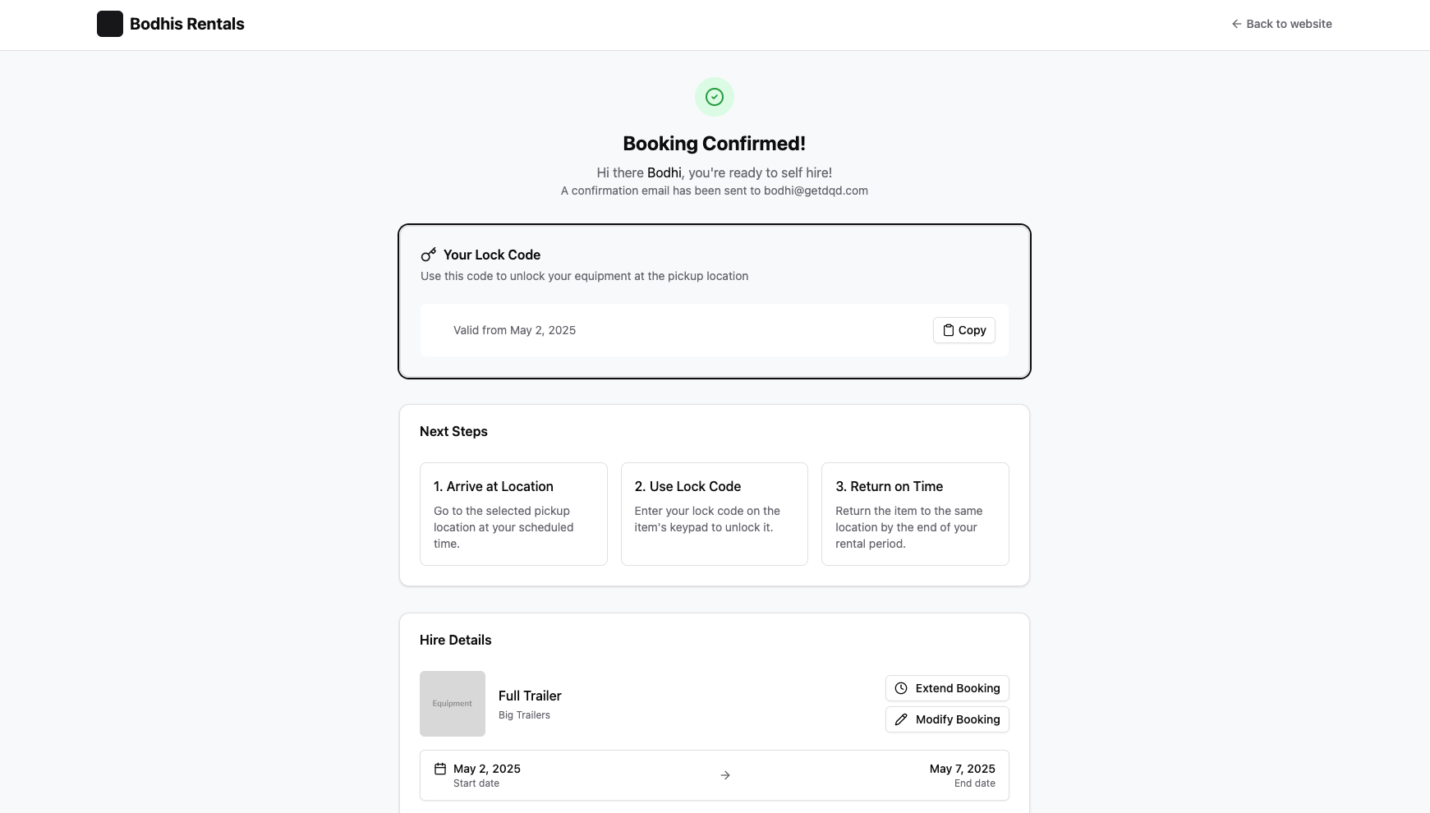Viewport: 1430px width, 813px height.
Task: Click the May 7, 2025 end date
Action: click(x=962, y=769)
